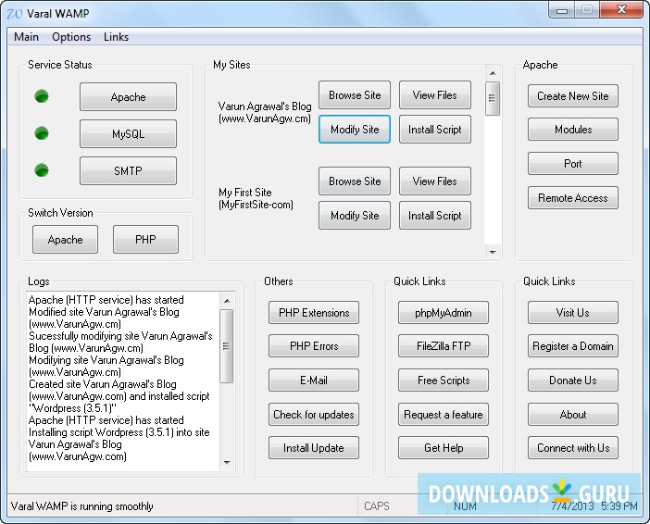Screen dimensions: 650x524
Task: Open Apache Modules settings
Action: [x=573, y=130]
